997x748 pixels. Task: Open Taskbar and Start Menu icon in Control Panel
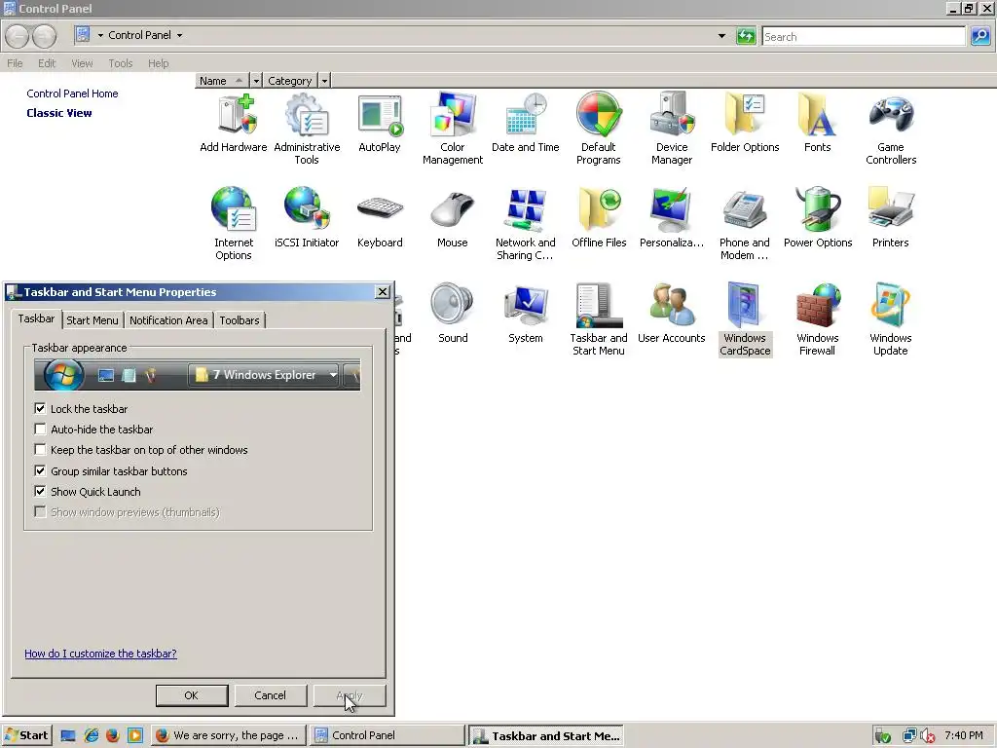coord(599,319)
